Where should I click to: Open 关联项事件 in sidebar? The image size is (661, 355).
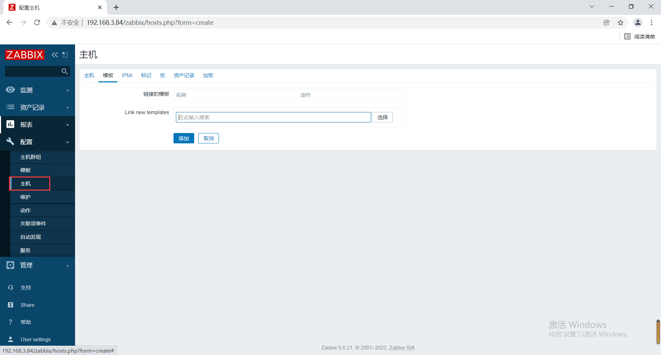[43, 224]
